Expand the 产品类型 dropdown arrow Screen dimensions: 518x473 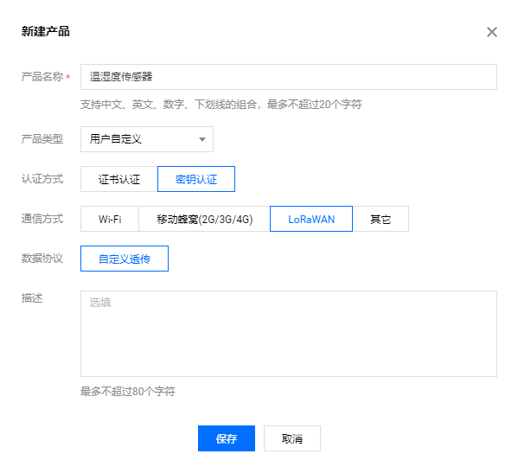202,139
